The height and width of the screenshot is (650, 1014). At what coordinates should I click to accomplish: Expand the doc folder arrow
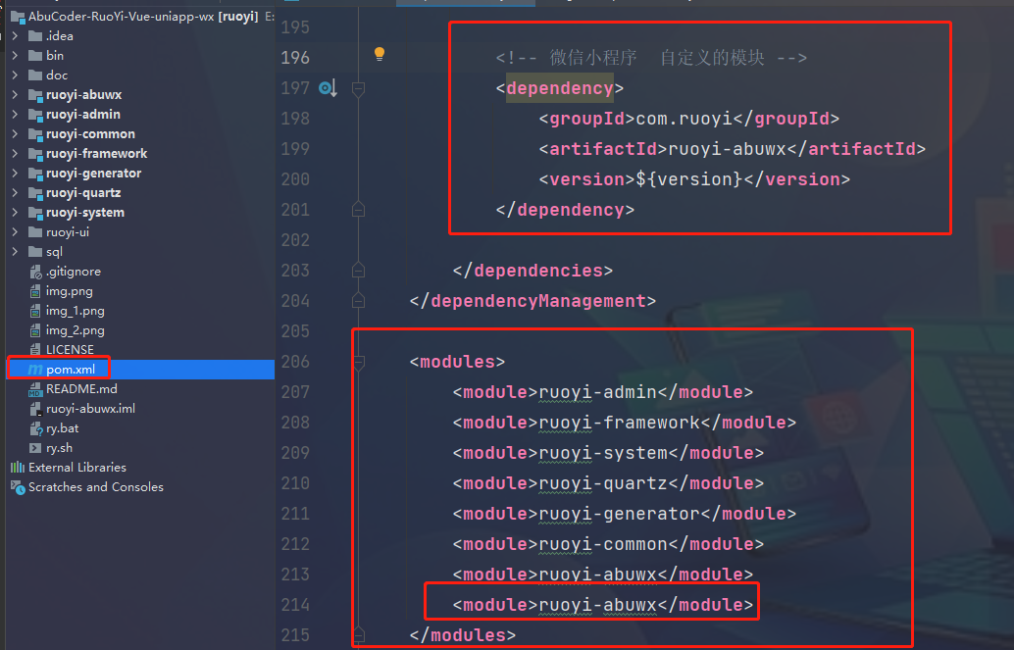(x=15, y=75)
